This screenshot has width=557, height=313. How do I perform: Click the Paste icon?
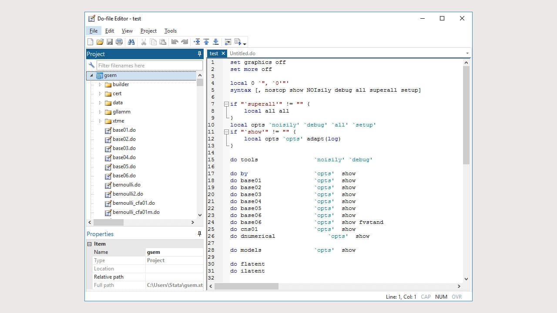(x=163, y=41)
